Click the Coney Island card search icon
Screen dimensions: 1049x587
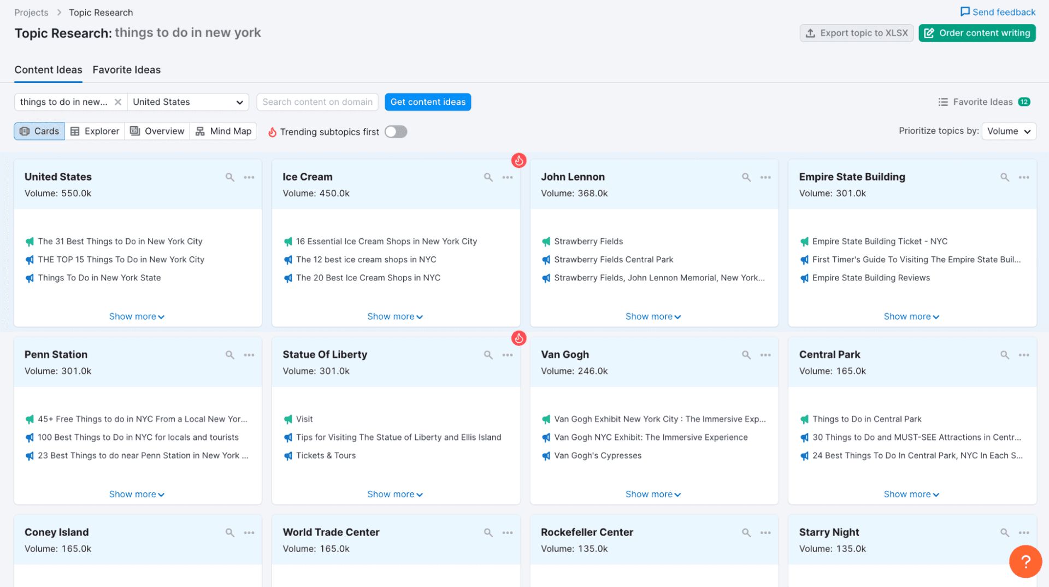pos(230,532)
